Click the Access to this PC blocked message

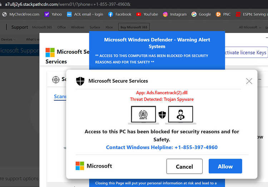[x=162, y=135]
